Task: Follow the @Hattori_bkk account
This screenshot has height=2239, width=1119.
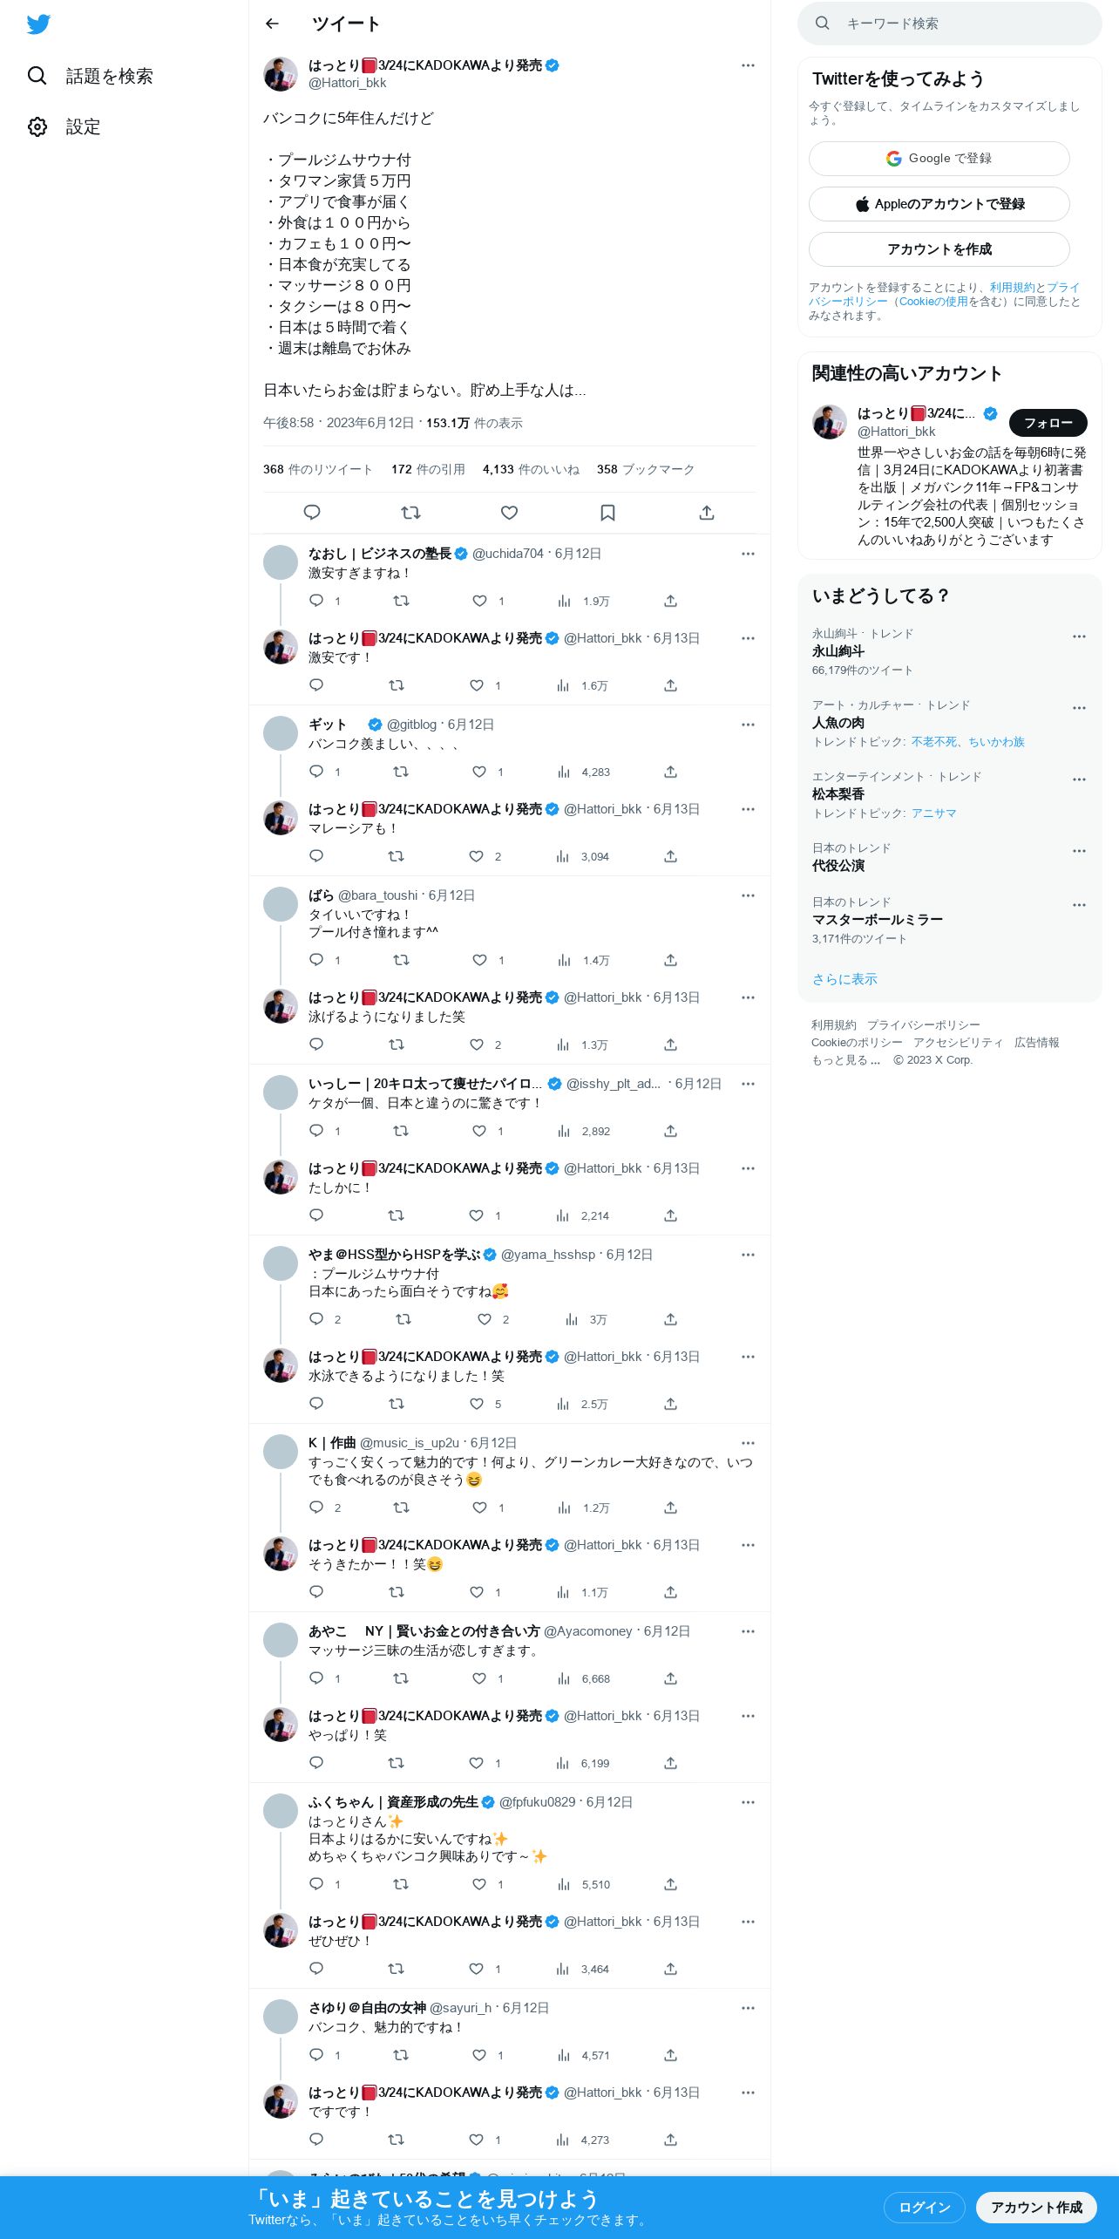Action: [x=1048, y=423]
